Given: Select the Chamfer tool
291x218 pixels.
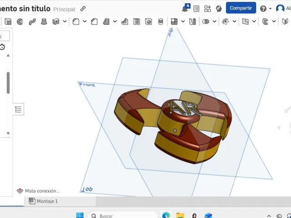Looking at the screenshot, I should tap(94, 22).
